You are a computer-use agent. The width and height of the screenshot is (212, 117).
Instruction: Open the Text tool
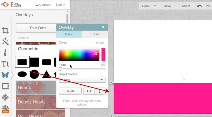pos(5,64)
